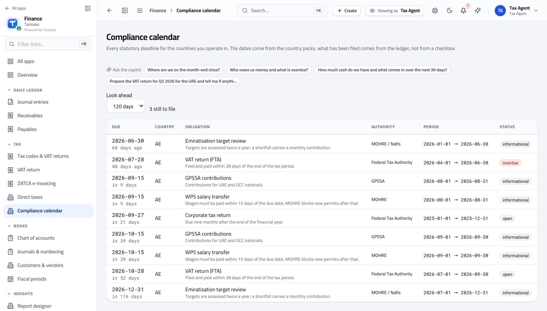Click the Finance Tarleaks app logo
The height and width of the screenshot is (311, 547).
pos(13,24)
